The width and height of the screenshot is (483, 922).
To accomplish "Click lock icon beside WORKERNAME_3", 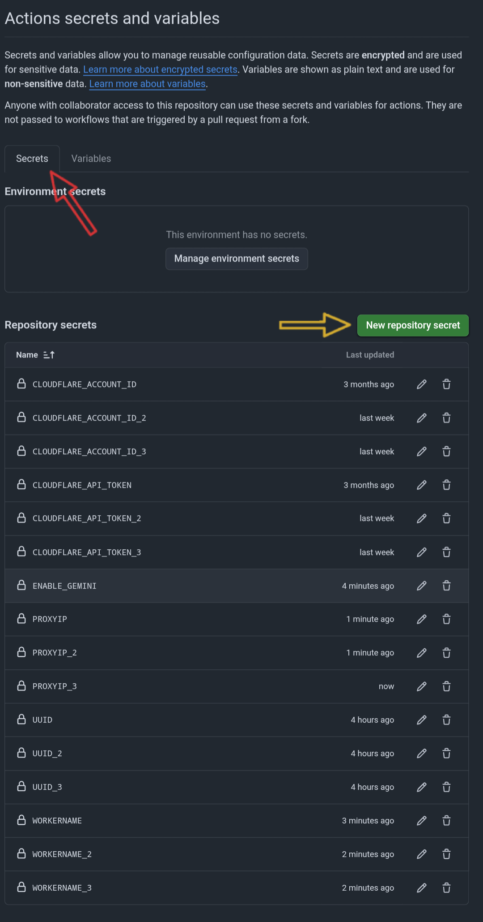I will (21, 887).
